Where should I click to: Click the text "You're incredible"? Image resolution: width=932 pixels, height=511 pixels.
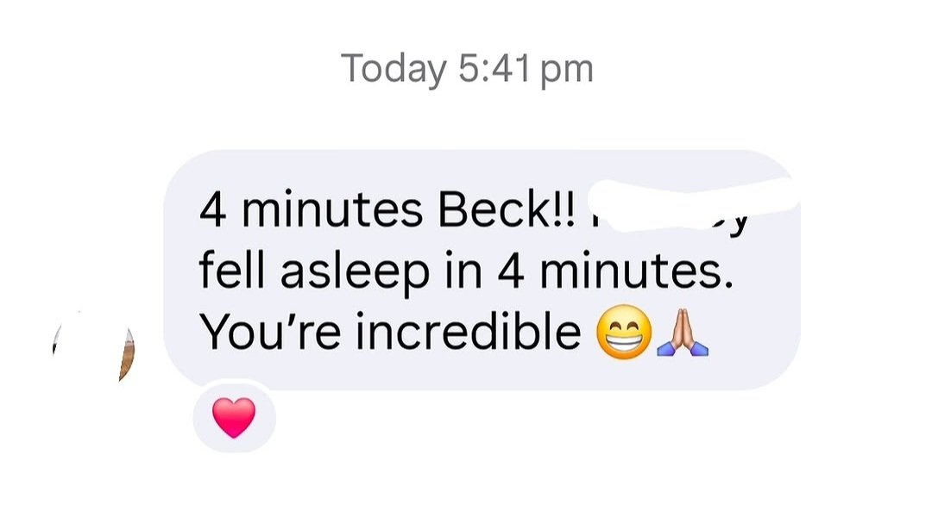click(390, 331)
